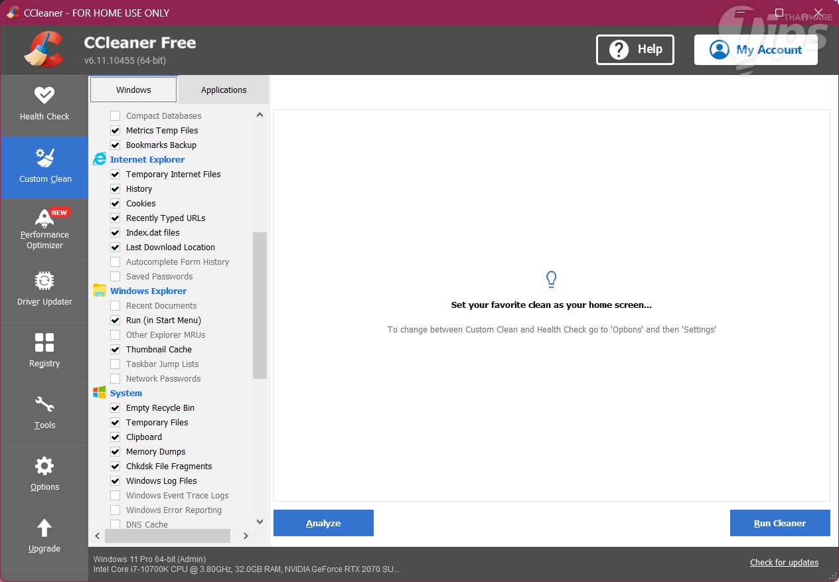The image size is (839, 582).
Task: Open My Account
Action: (x=756, y=50)
